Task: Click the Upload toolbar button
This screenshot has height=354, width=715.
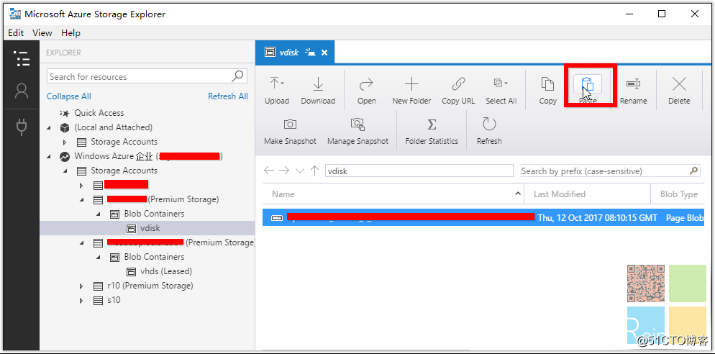Action: coord(277,91)
